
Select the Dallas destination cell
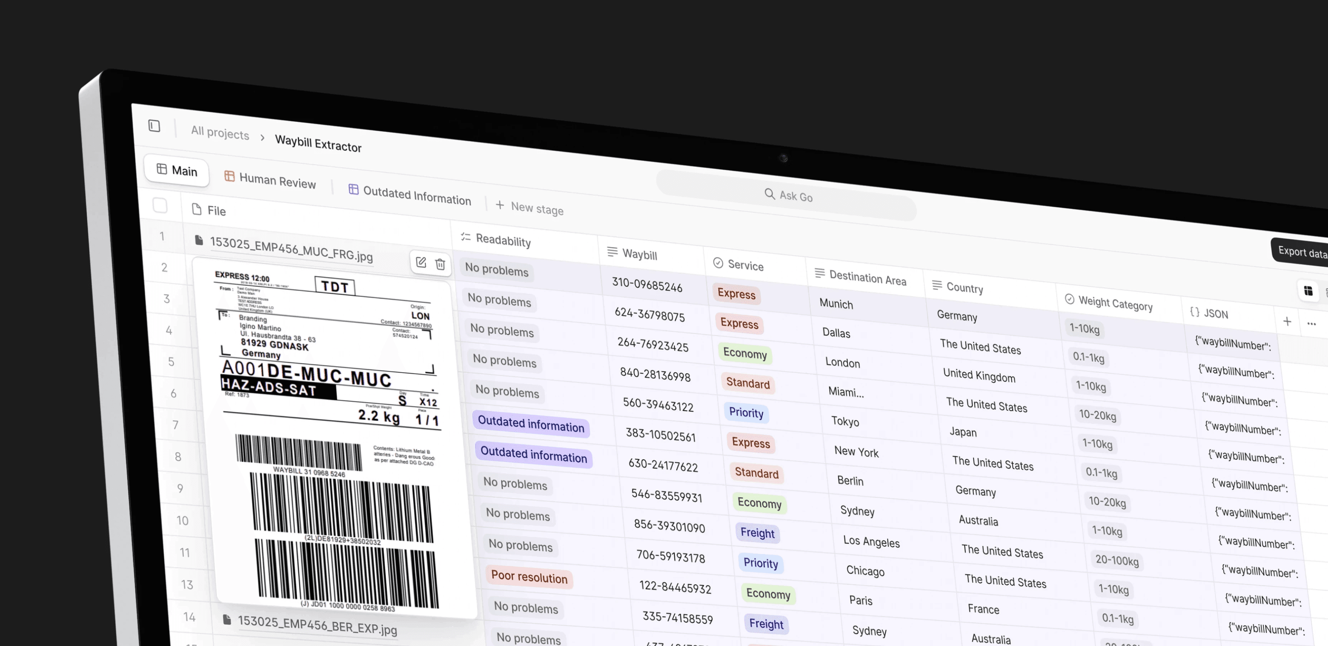[x=836, y=333]
